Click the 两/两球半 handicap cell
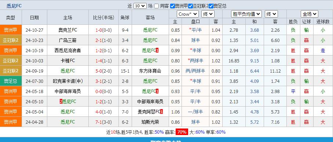 [195, 71]
